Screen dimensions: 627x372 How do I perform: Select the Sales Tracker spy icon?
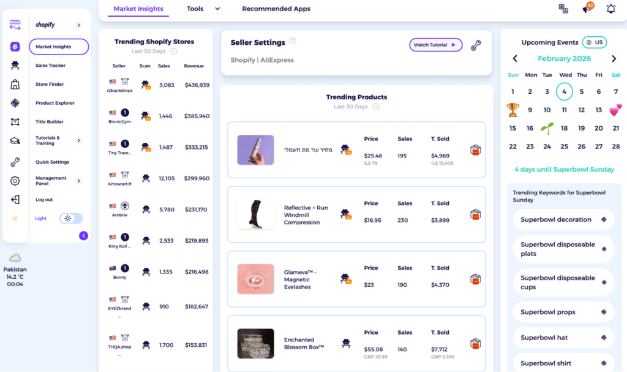(15, 66)
